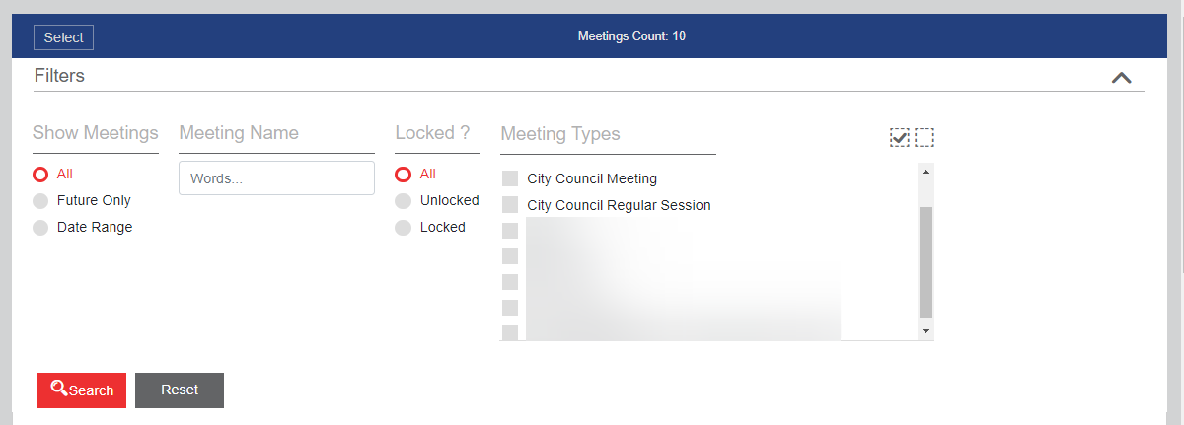Click the check-all meeting types icon
Viewport: 1184px width, 425px height.
pyautogui.click(x=899, y=137)
